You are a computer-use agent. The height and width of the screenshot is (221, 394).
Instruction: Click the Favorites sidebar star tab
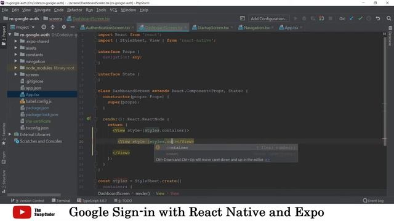[4, 134]
